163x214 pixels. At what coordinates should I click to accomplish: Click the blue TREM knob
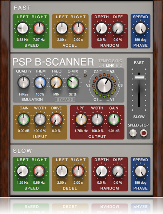(x=40, y=82)
